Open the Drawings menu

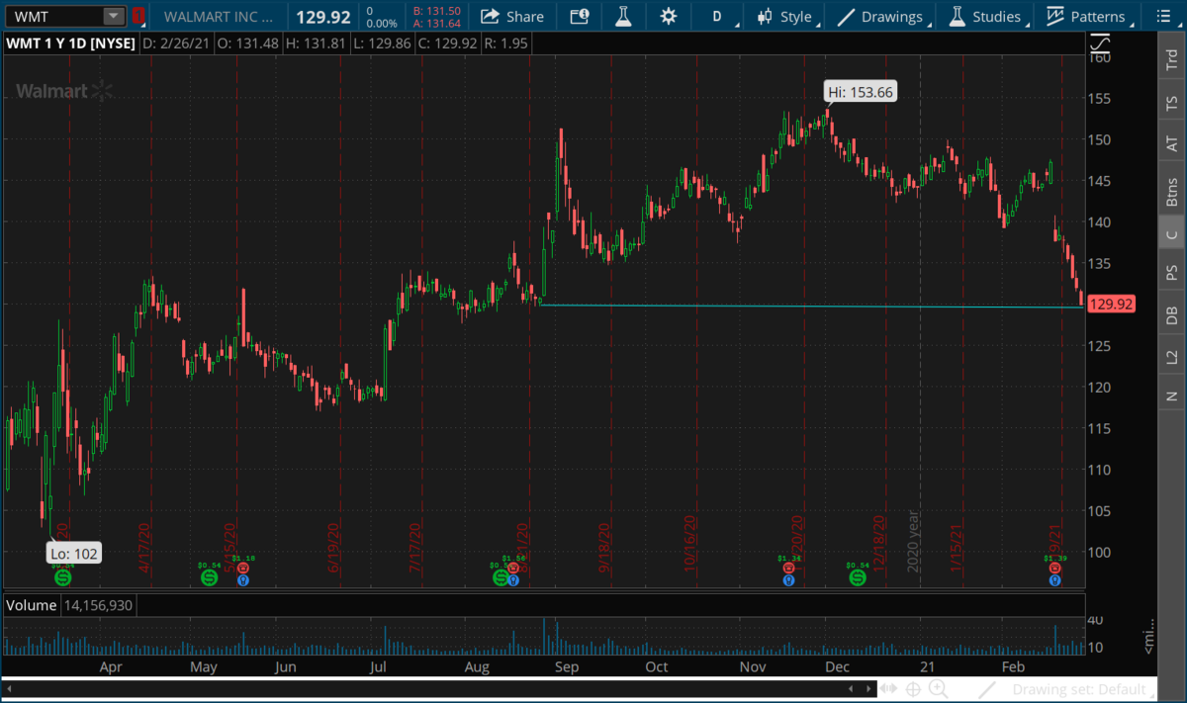(880, 16)
